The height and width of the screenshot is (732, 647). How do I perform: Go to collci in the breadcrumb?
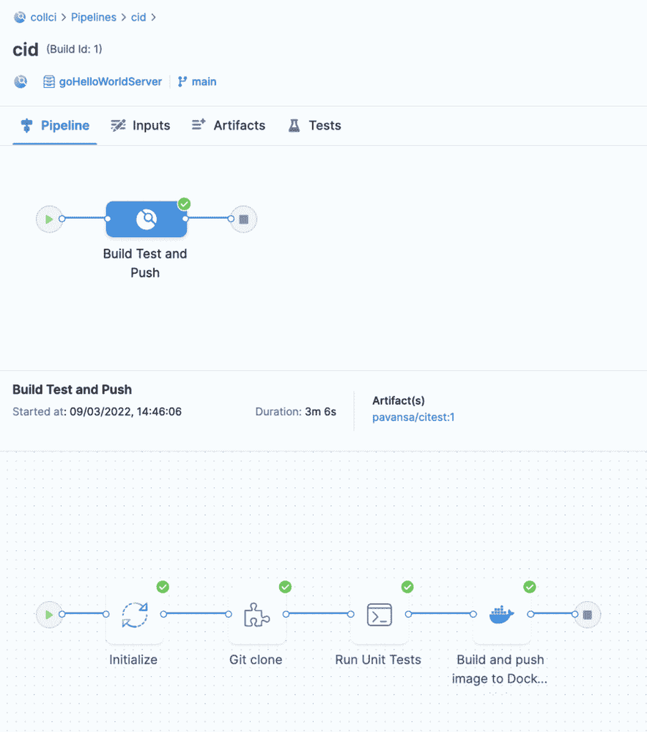(x=43, y=18)
